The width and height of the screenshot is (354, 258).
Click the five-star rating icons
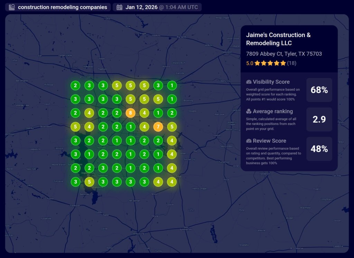pyautogui.click(x=270, y=63)
